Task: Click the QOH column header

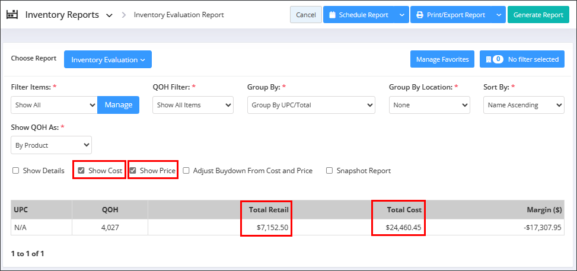Action: 110,210
